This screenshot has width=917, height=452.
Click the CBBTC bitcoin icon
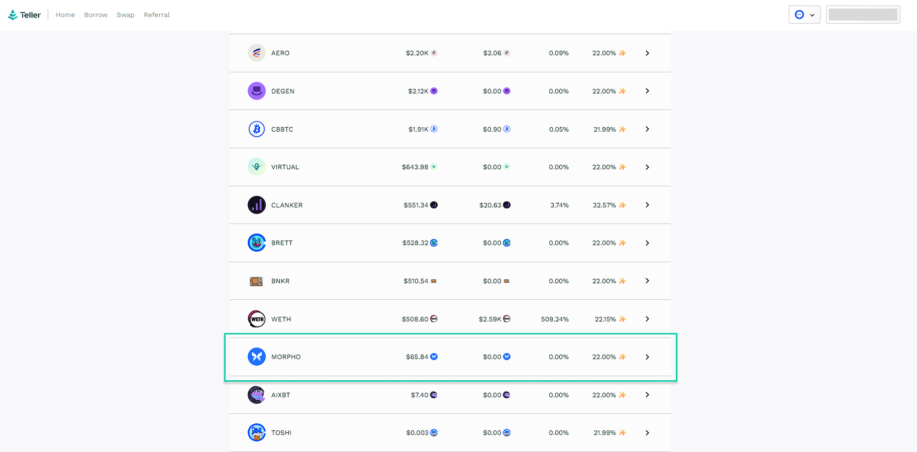pos(256,129)
